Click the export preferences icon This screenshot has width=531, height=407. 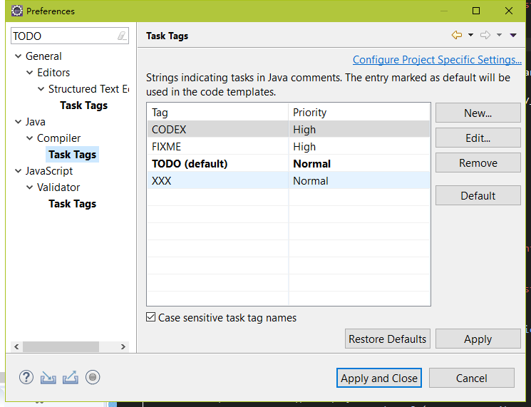click(71, 377)
